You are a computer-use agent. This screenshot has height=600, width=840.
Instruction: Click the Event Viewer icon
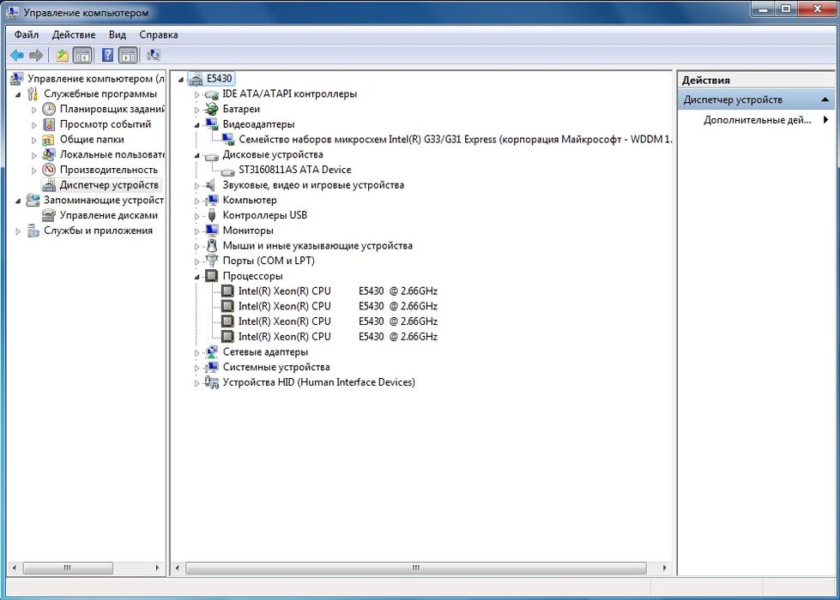coord(49,124)
